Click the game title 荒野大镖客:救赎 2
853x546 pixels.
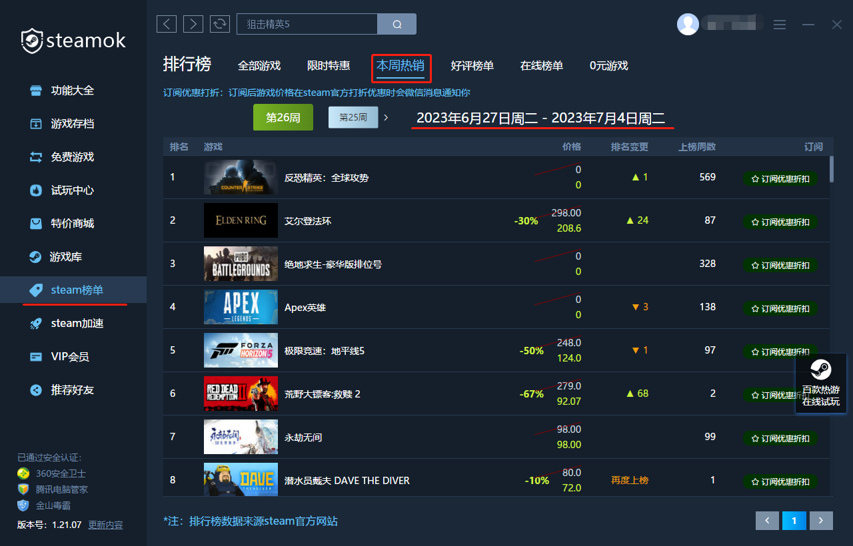(x=323, y=394)
